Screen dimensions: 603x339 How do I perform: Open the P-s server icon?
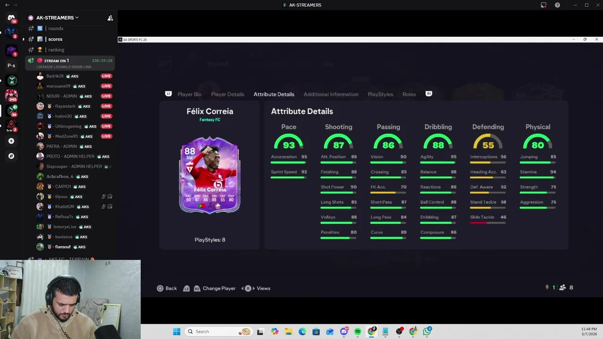coord(11,65)
